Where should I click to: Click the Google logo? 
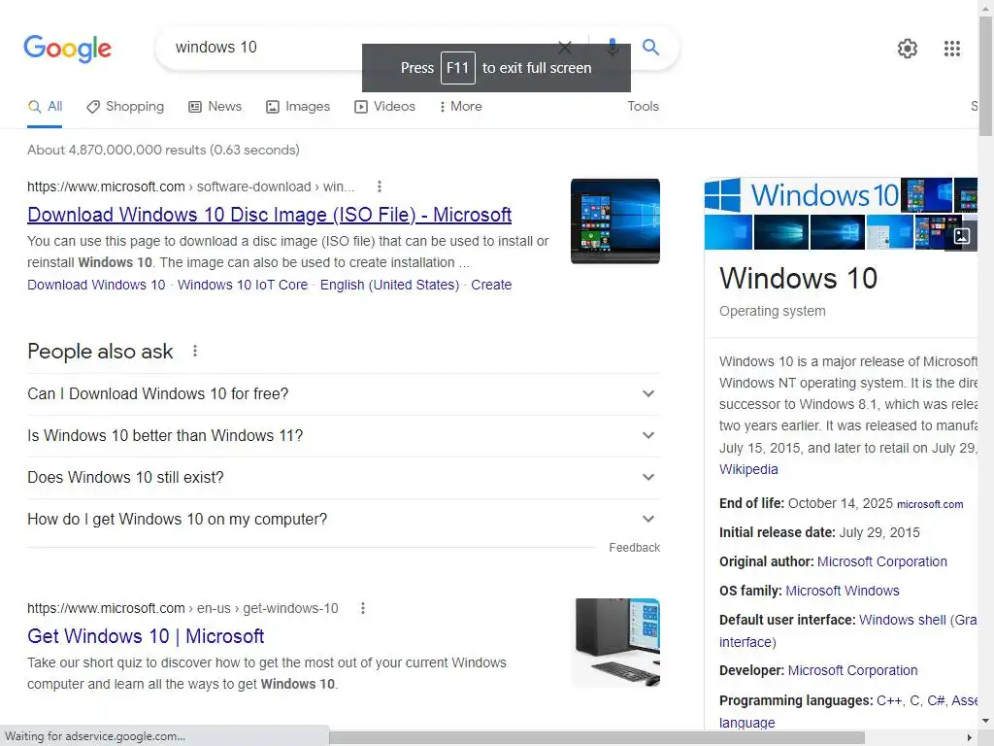click(67, 49)
